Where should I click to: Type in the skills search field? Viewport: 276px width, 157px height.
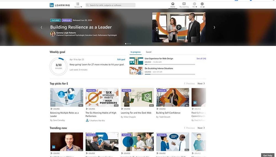click(112, 5)
